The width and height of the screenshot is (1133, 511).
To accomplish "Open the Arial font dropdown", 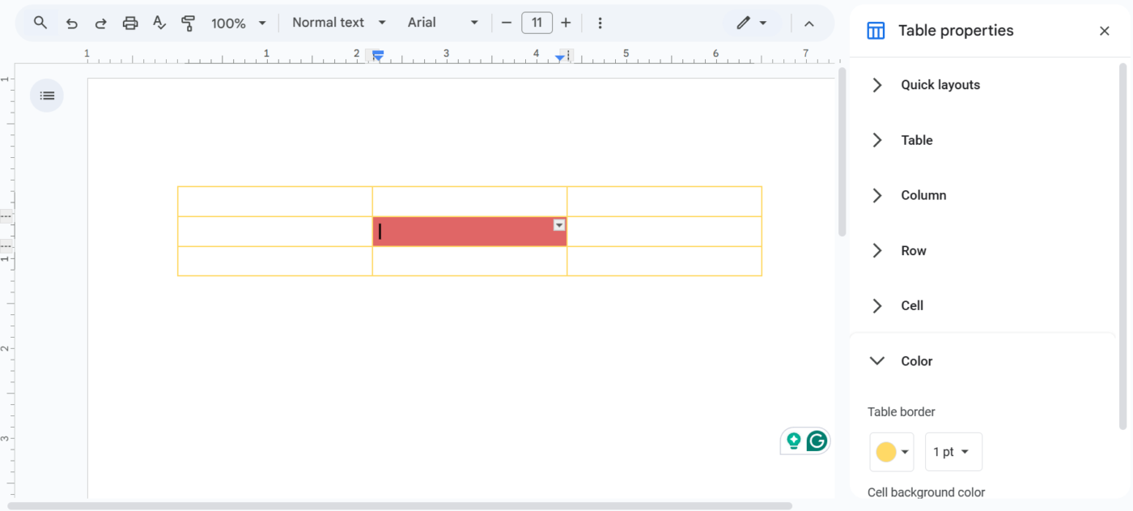I will coord(443,23).
